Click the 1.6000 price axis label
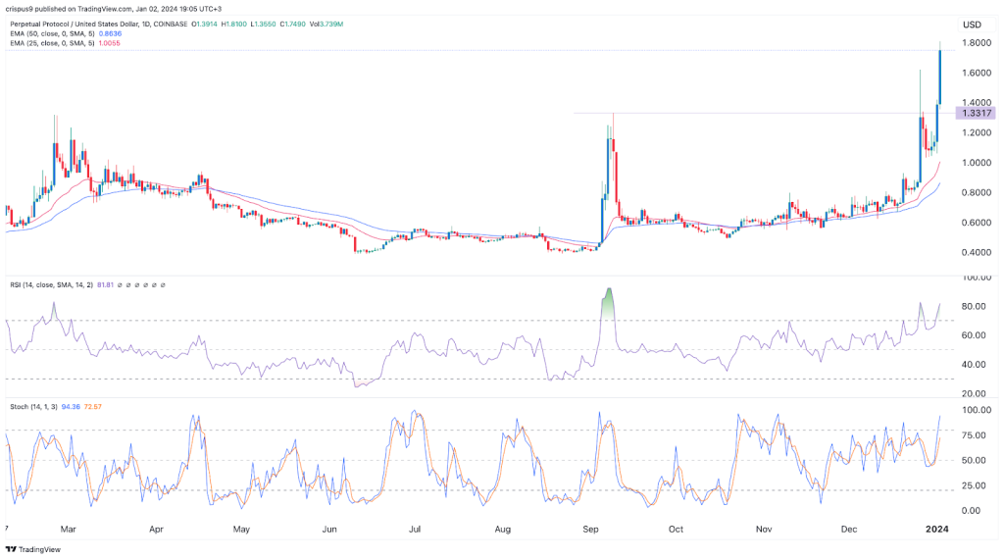 pyautogui.click(x=976, y=73)
